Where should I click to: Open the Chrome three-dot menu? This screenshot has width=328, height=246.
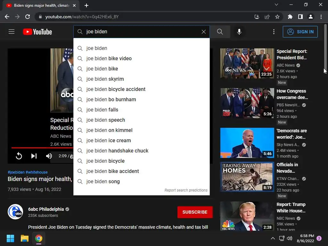point(321,17)
